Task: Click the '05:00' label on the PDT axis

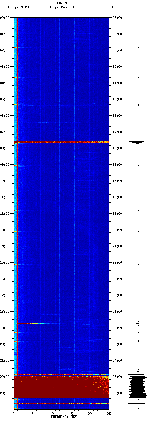Action: (x=5, y=99)
